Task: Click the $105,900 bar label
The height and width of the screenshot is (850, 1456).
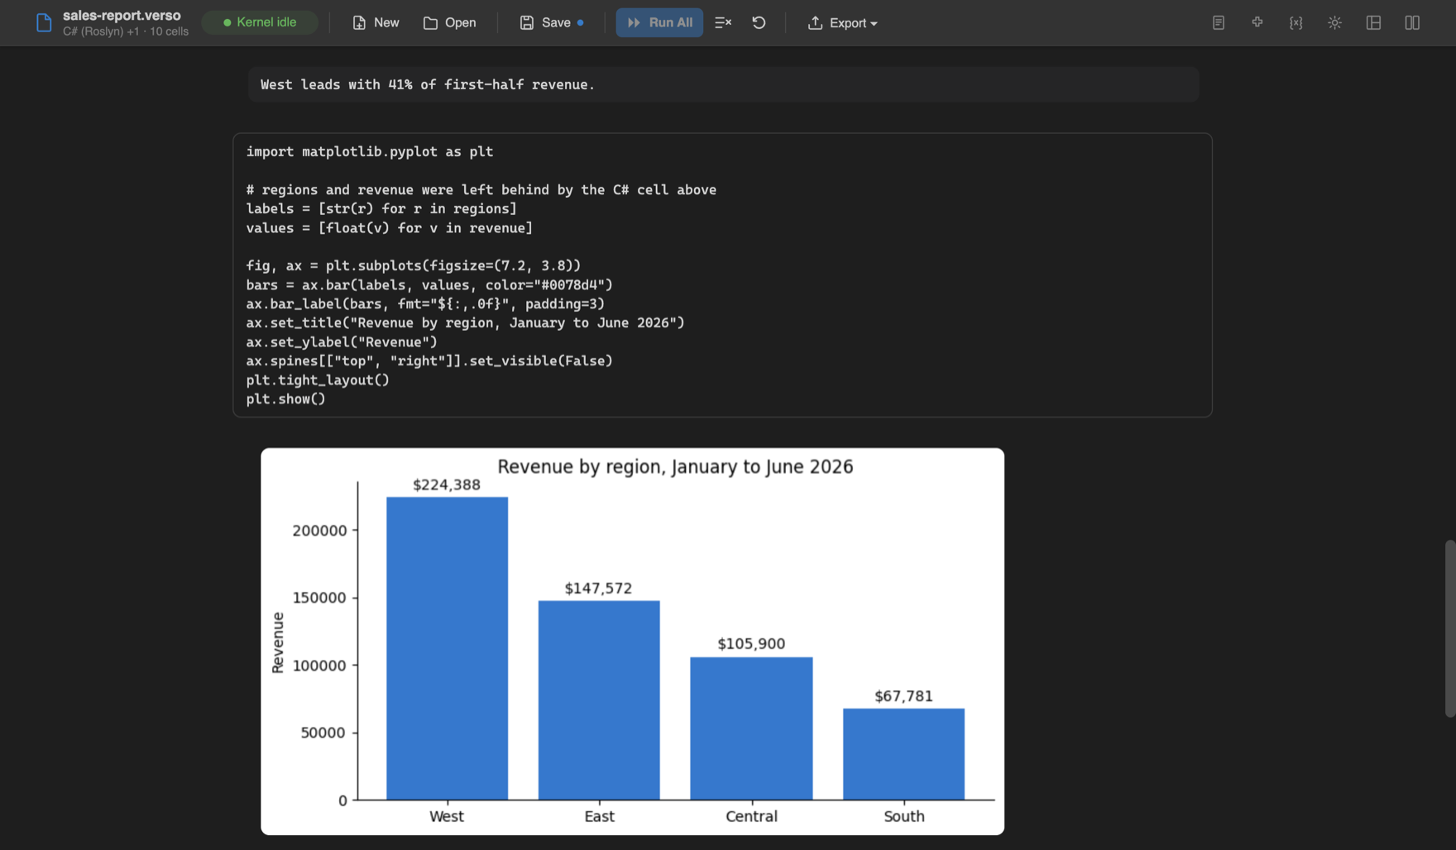Action: [x=751, y=643]
